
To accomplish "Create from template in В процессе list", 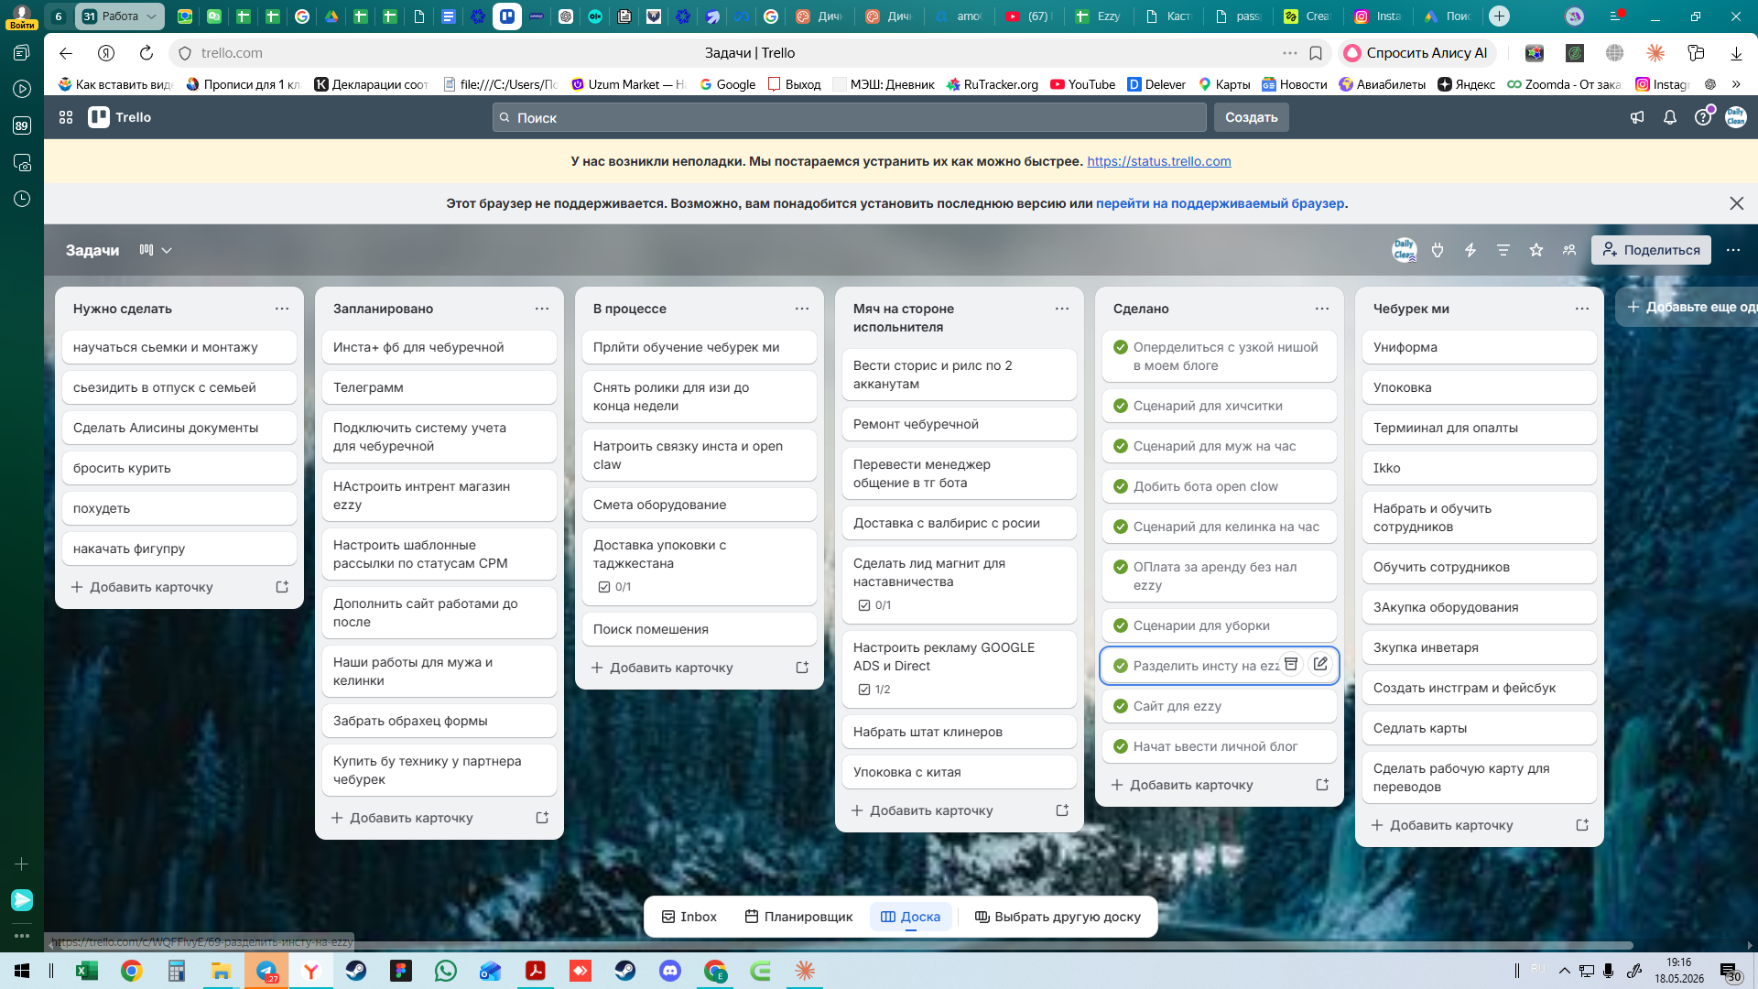I will tap(802, 668).
